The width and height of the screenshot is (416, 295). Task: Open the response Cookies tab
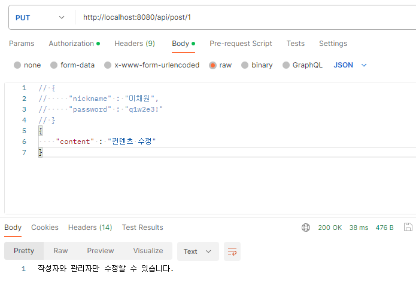tap(44, 228)
